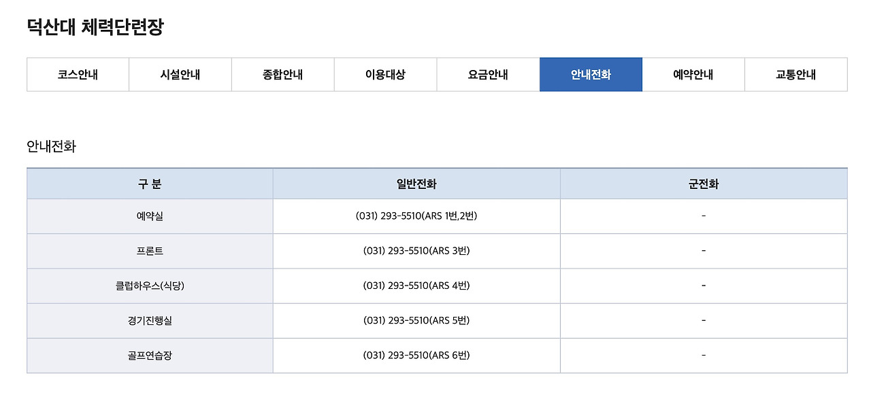Click the 클럽하우스(식당) row label
Image resolution: width=871 pixels, height=412 pixels.
tap(149, 286)
